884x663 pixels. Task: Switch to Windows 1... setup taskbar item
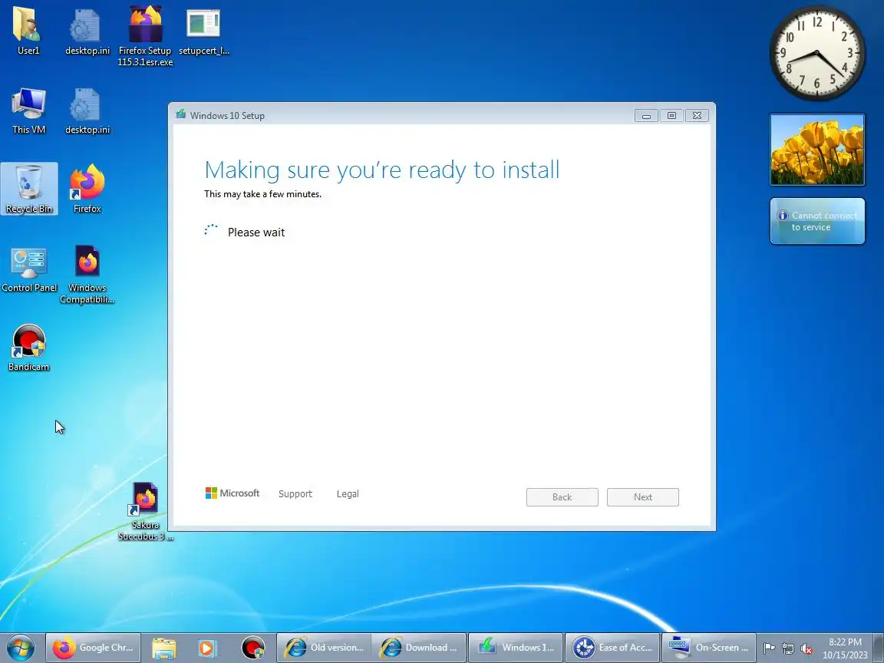[x=516, y=648]
